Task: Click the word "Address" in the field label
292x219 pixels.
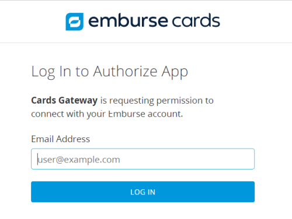Action: [73, 139]
